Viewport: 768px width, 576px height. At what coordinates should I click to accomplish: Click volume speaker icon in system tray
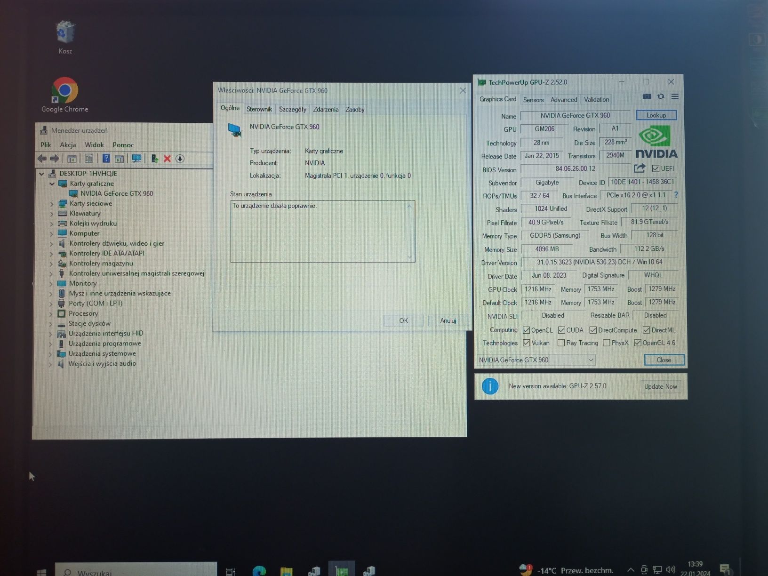pos(671,570)
